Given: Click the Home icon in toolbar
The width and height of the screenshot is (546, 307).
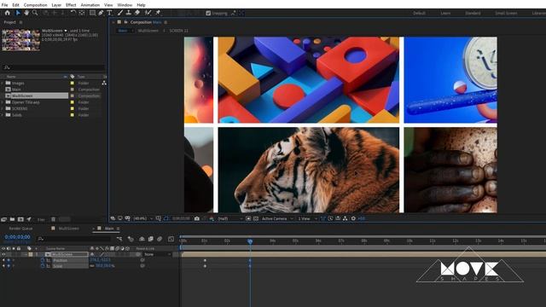Looking at the screenshot, I should coord(8,13).
